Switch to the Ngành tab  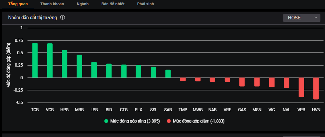(83, 4)
